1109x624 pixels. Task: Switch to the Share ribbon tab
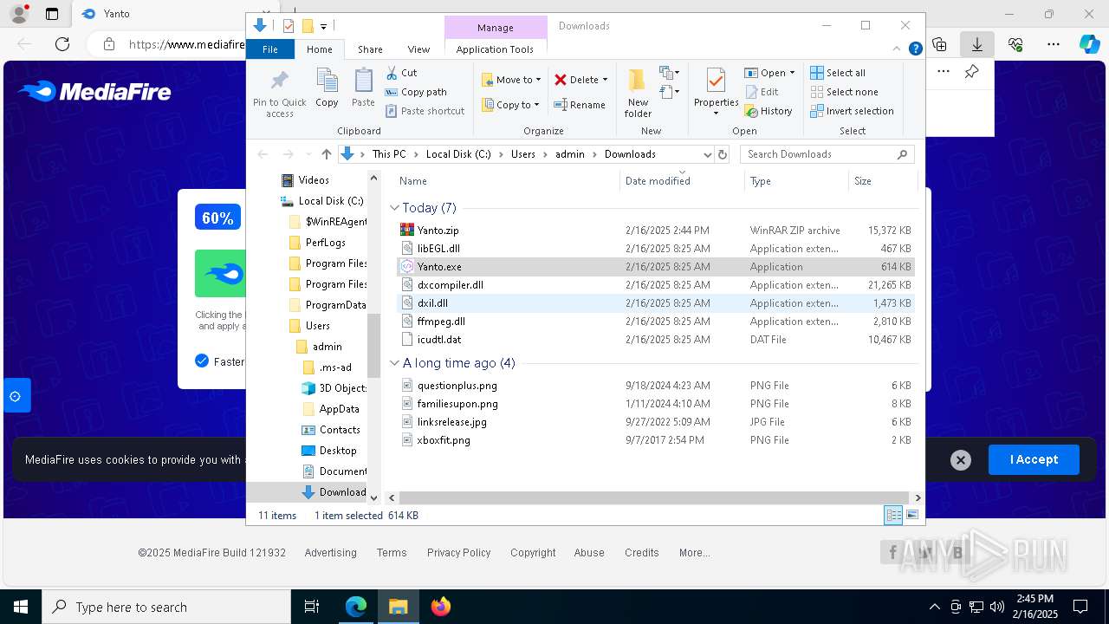tap(370, 49)
